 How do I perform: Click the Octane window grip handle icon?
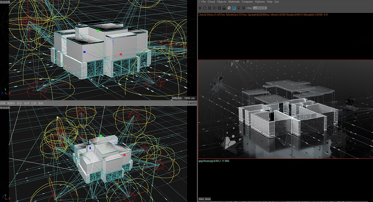[199, 2]
